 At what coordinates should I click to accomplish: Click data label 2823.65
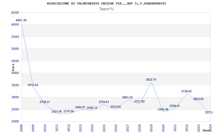198,99
